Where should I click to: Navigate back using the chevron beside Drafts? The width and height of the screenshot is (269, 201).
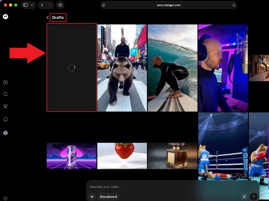click(x=47, y=17)
